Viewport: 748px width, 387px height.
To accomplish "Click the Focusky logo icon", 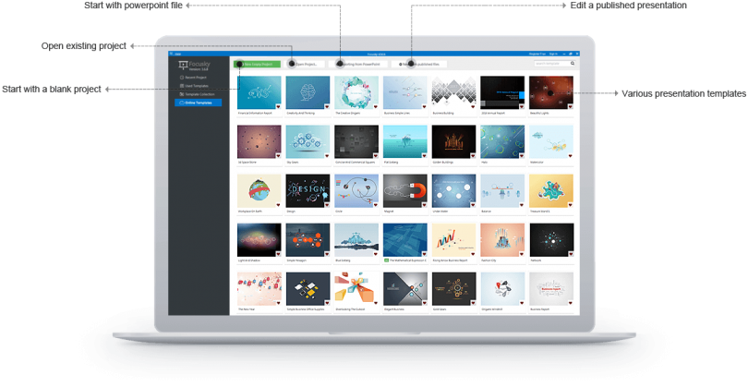I will point(182,66).
